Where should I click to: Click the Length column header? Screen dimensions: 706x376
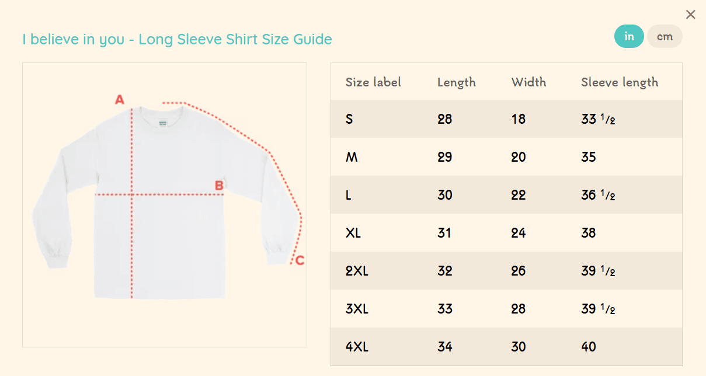(456, 82)
